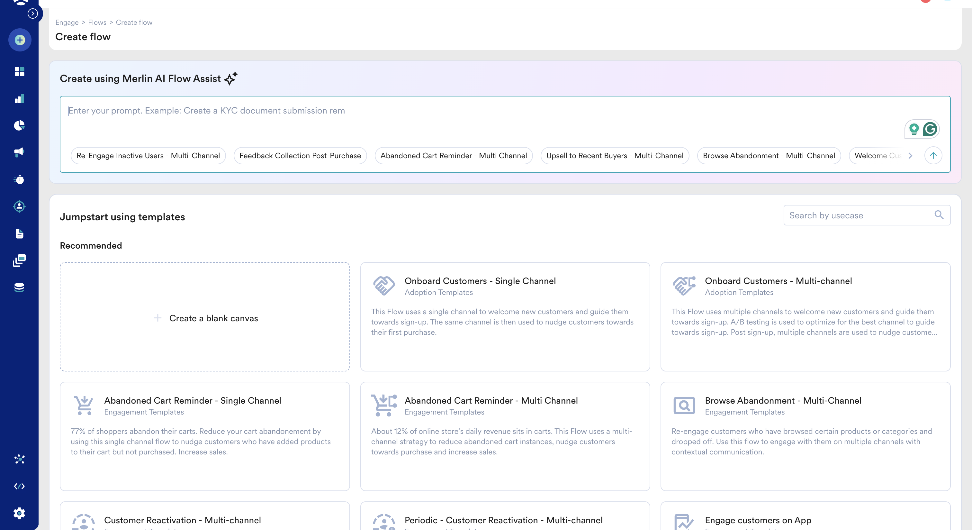Go to Flows in the breadcrumb
This screenshot has width=972, height=530.
tap(97, 22)
